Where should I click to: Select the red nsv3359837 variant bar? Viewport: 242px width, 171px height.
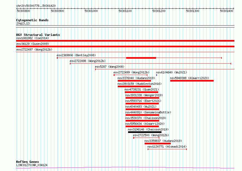(158, 144)
